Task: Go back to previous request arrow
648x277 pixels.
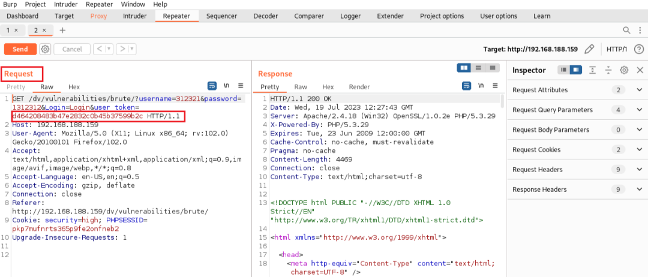Action: click(99, 49)
